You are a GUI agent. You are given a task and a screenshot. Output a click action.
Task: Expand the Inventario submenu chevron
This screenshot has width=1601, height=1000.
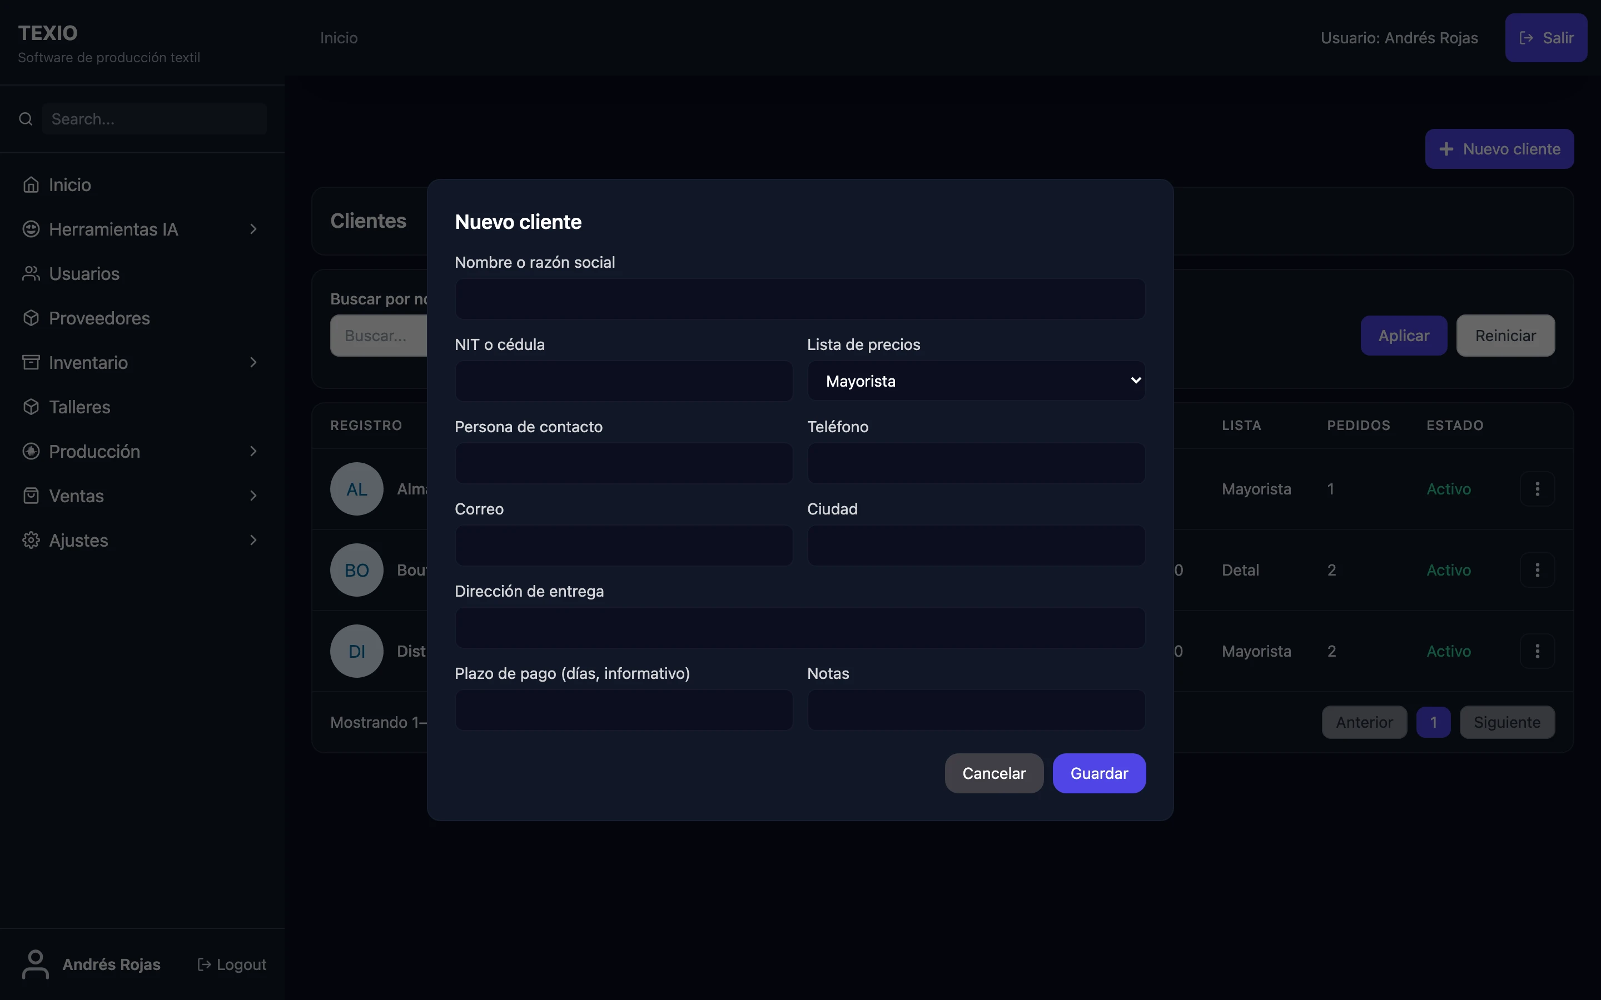pyautogui.click(x=253, y=362)
